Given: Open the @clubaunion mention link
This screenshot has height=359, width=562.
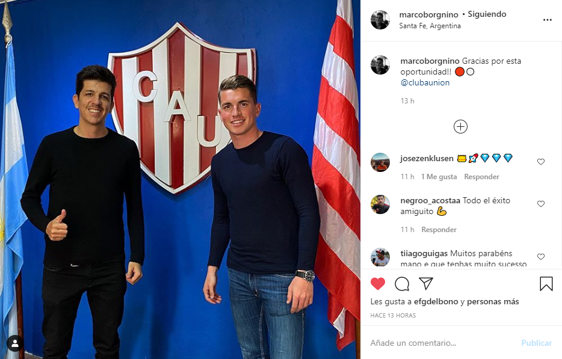Looking at the screenshot, I should pyautogui.click(x=425, y=83).
